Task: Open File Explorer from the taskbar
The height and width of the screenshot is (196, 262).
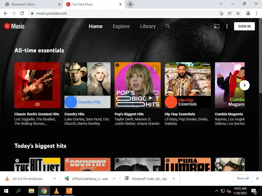Action: tap(31, 191)
